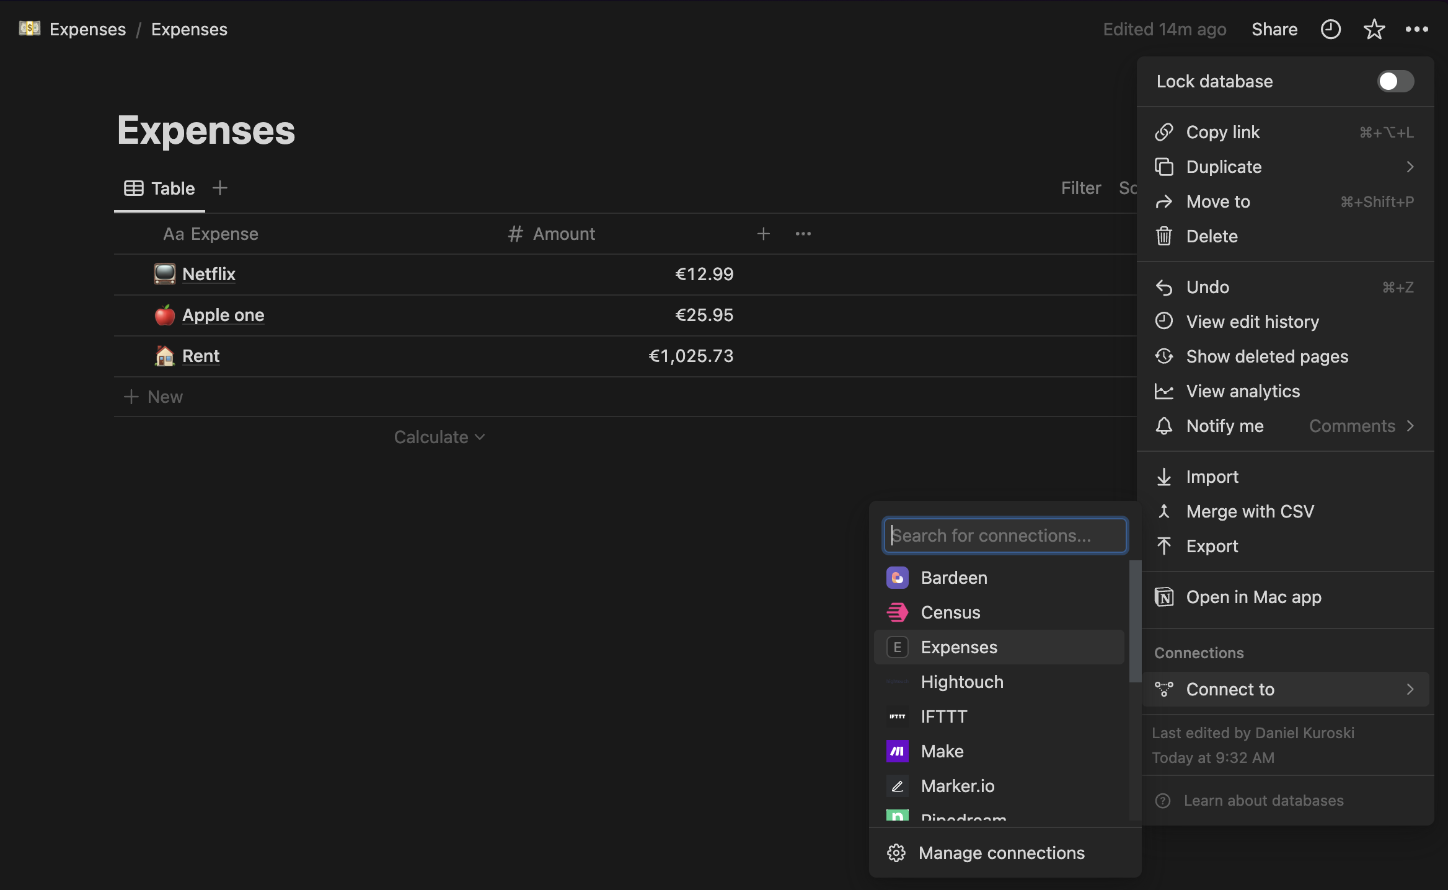
Task: Click the Share button
Action: point(1274,29)
